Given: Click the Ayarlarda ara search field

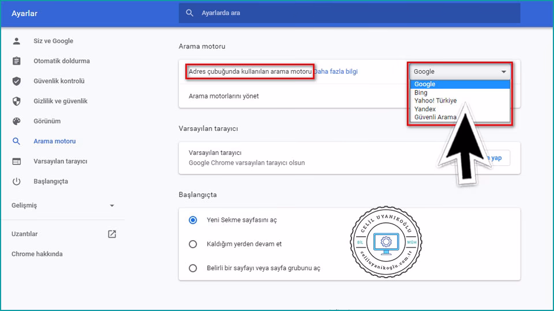Looking at the screenshot, I should click(x=350, y=13).
